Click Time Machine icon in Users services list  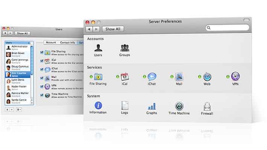tap(47, 95)
